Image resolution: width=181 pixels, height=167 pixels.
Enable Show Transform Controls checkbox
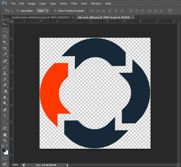tap(55, 11)
